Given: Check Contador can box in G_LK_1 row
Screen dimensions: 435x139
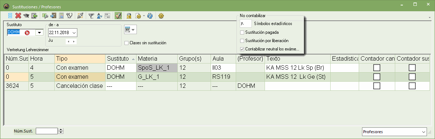Looking at the screenshot, I should 377,77.
